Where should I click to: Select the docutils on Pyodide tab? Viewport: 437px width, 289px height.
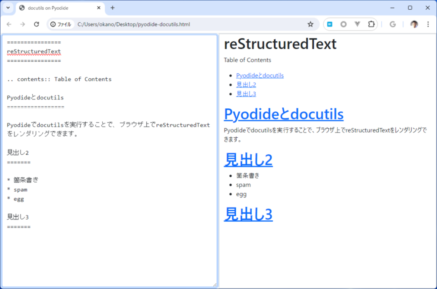(61, 8)
